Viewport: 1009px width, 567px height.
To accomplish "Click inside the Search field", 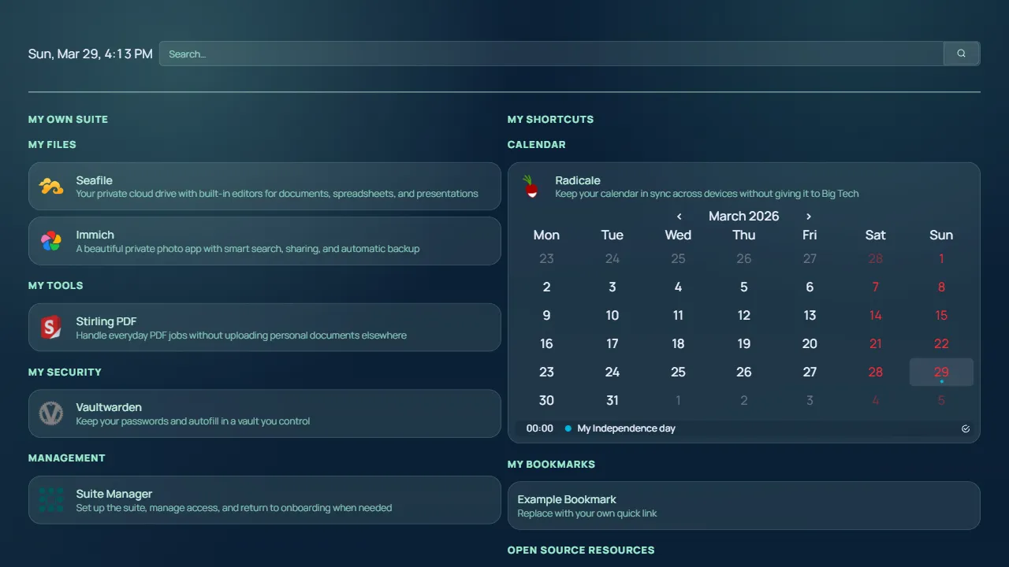I will point(473,53).
